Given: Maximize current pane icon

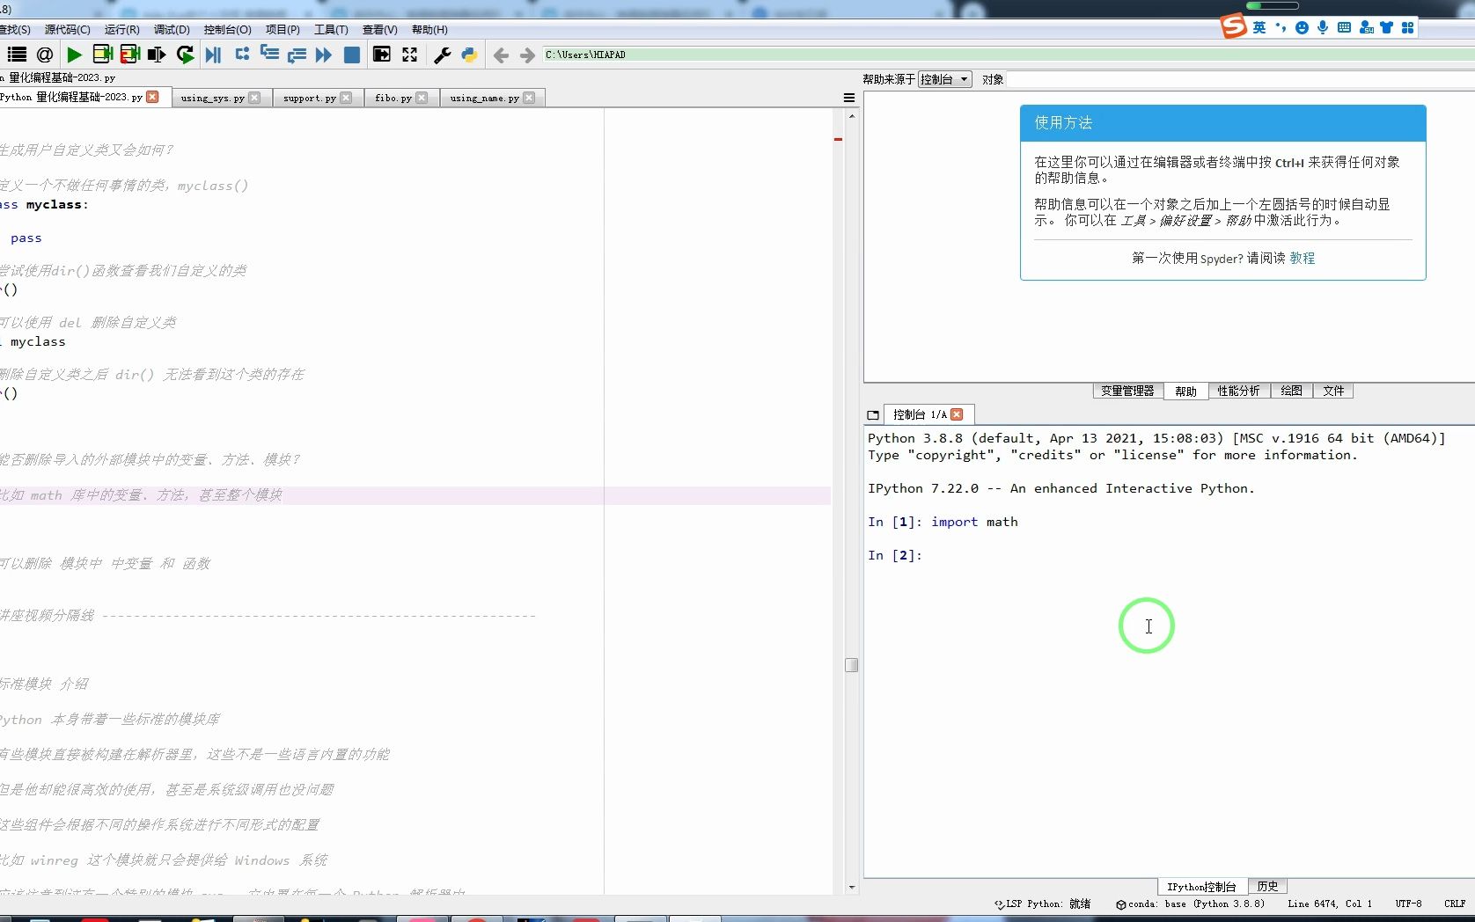Looking at the screenshot, I should click(x=382, y=55).
